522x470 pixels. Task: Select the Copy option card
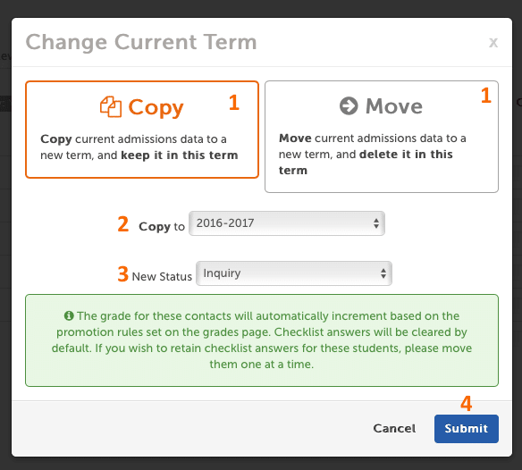pos(142,130)
